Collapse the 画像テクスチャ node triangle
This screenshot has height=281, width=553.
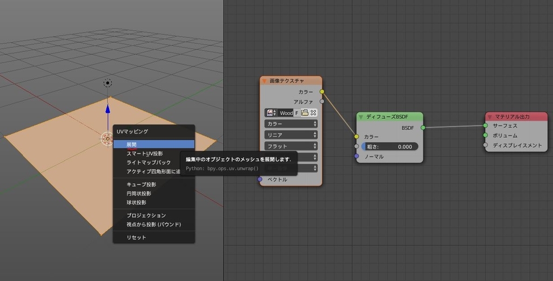click(264, 81)
